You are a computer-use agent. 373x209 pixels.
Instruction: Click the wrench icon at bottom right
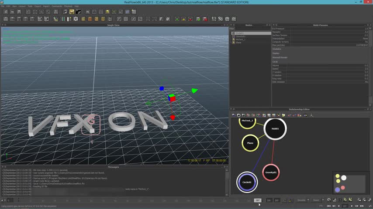370,200
